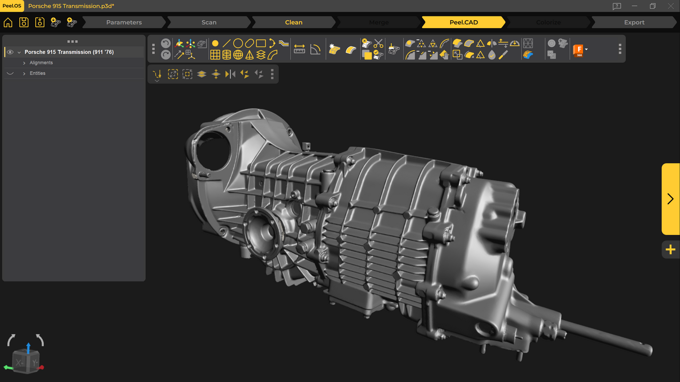Open the Fusion 360 export dropdown
Viewport: 680px width, 382px height.
[586, 49]
